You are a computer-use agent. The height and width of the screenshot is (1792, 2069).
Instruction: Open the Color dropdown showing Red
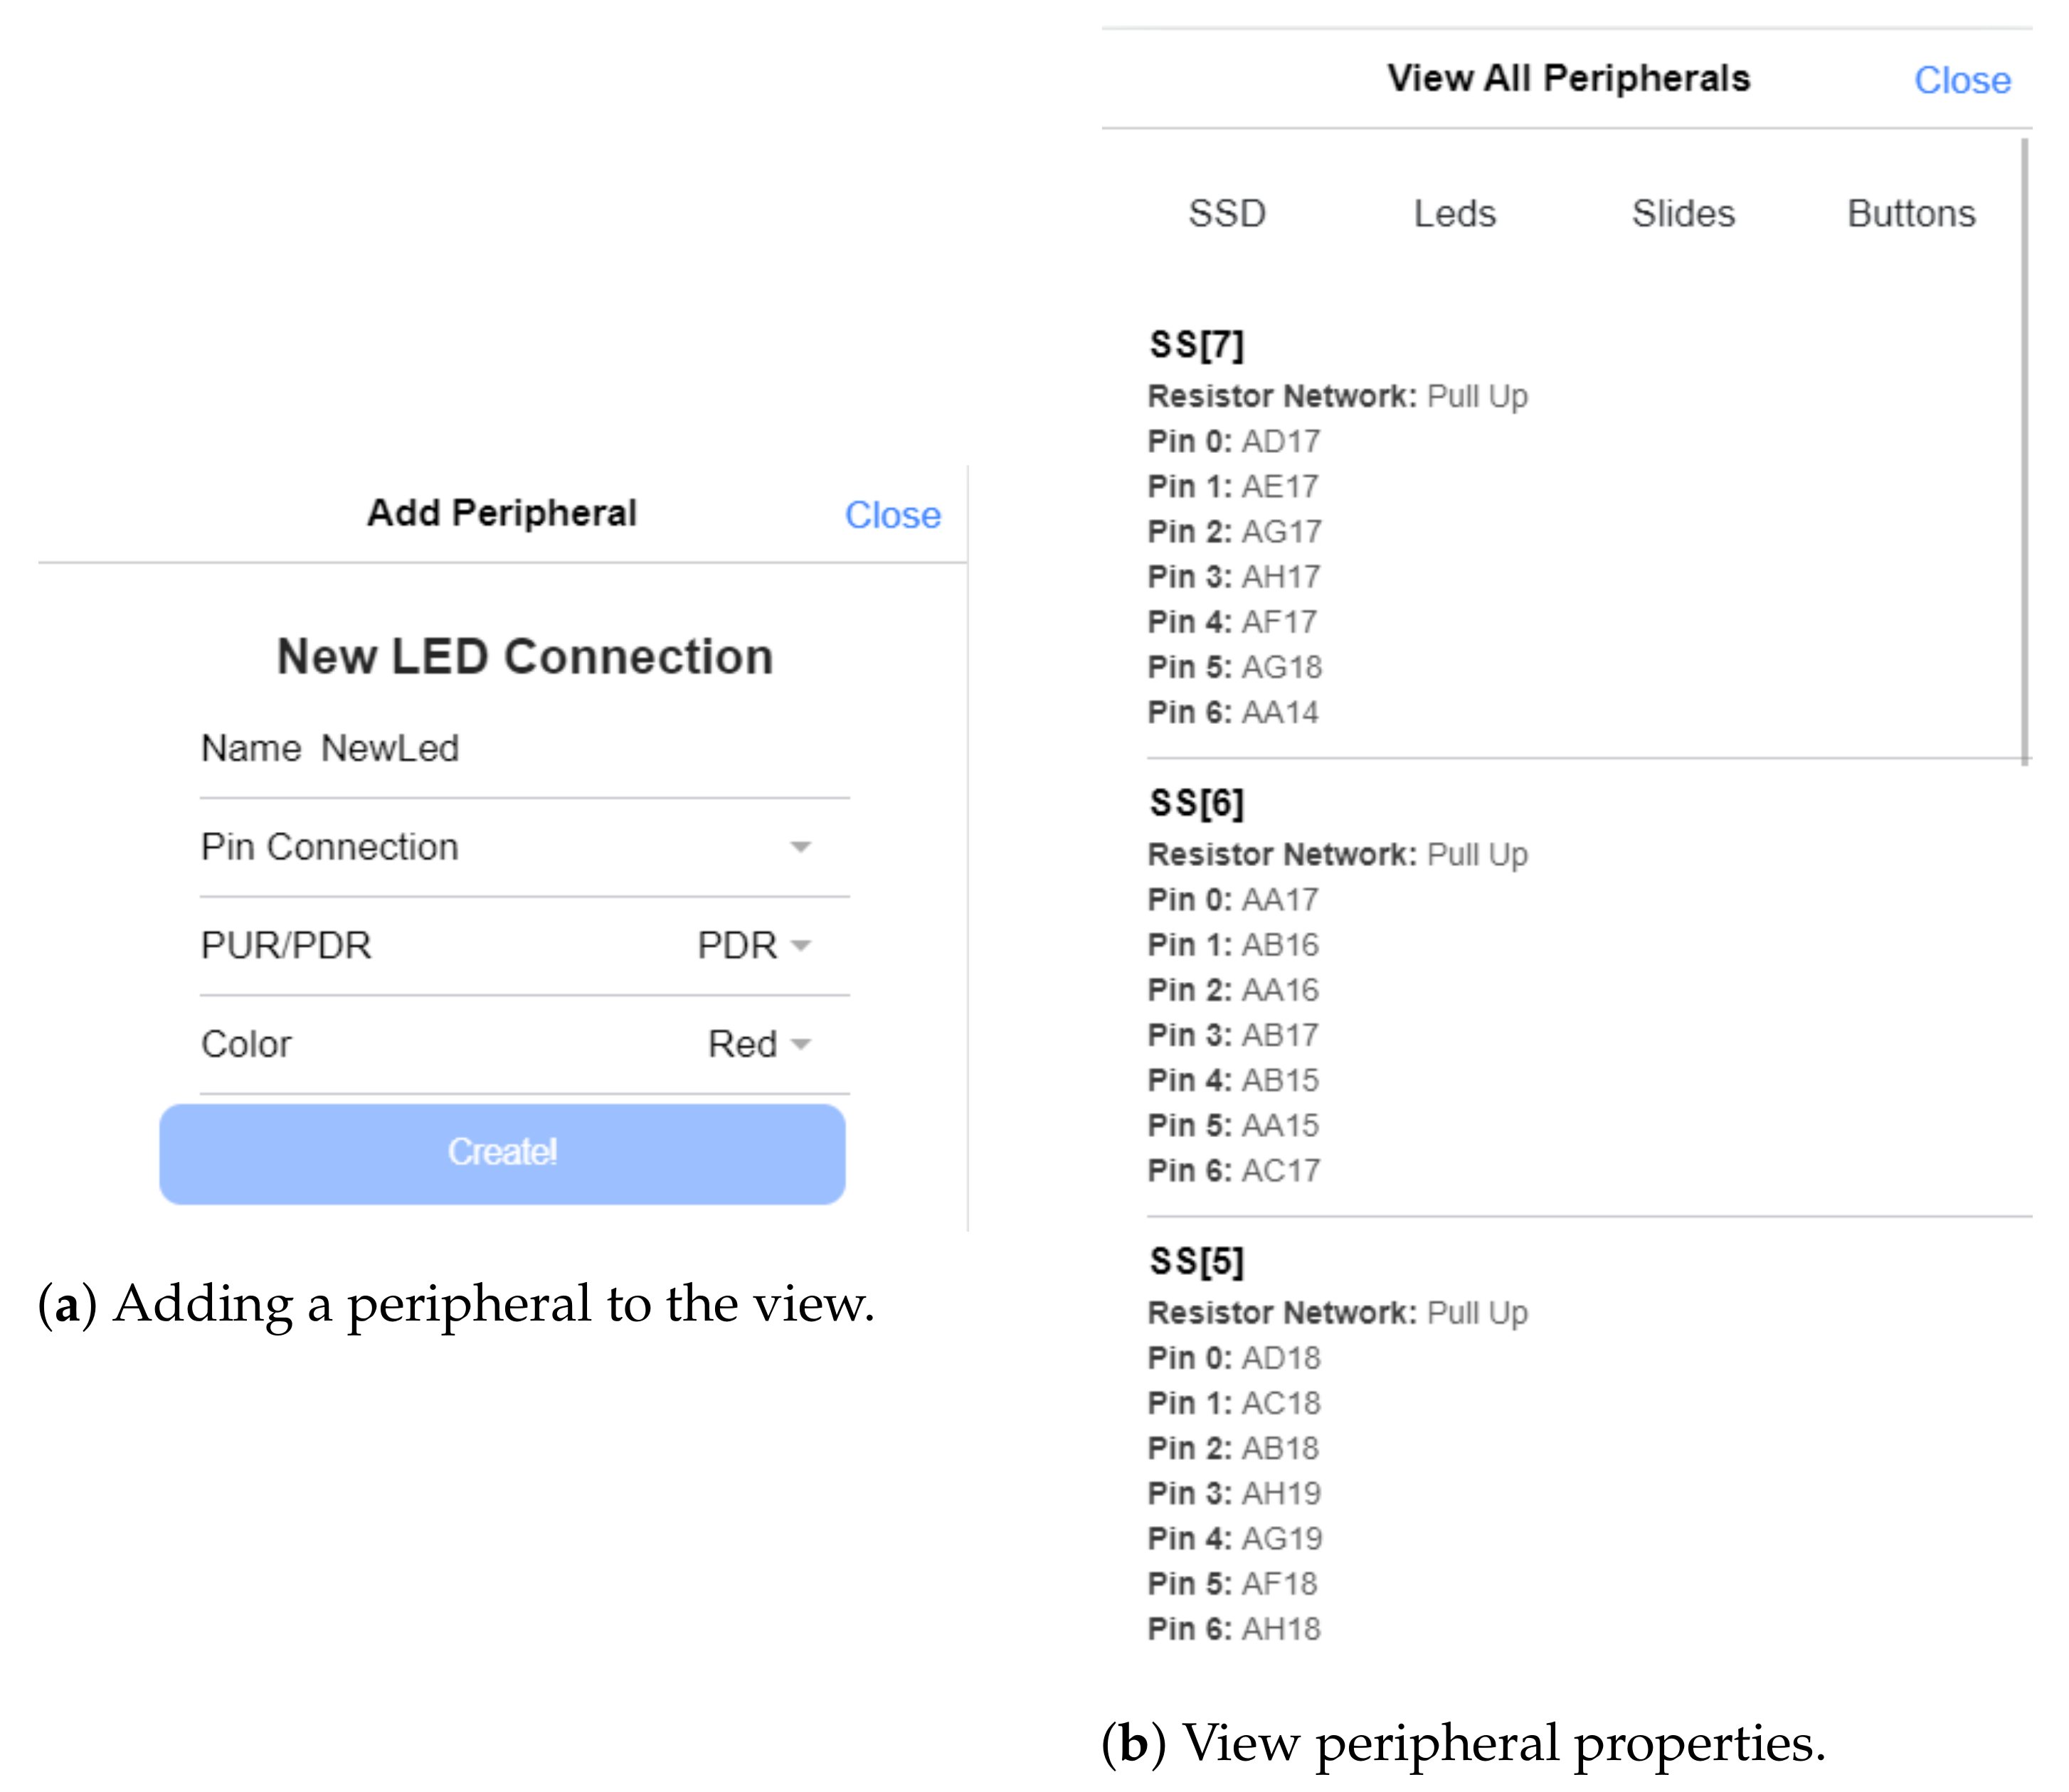pos(759,1044)
